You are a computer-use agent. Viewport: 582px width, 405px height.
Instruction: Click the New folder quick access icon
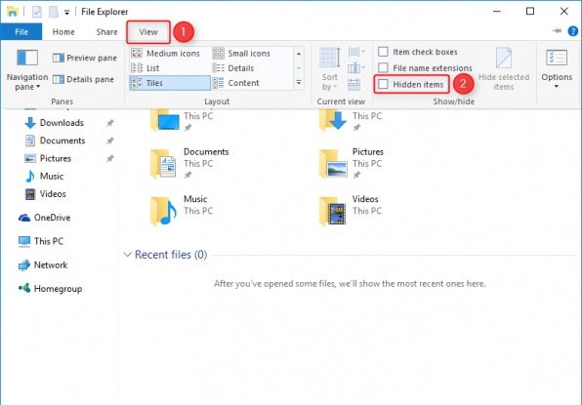pyautogui.click(x=54, y=12)
